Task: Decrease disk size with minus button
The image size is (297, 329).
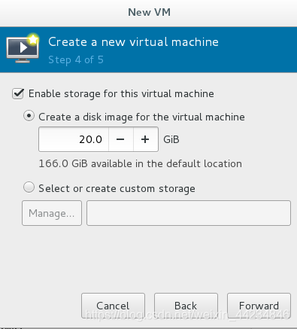Action: coord(121,139)
